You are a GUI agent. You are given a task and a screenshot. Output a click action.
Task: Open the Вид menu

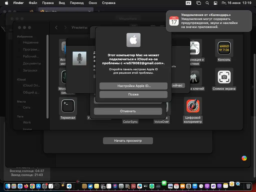point(62,3)
